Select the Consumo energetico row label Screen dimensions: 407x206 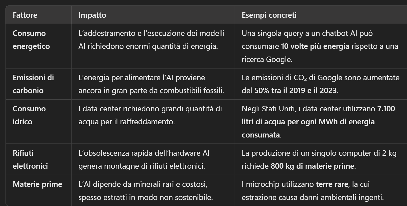click(31, 40)
